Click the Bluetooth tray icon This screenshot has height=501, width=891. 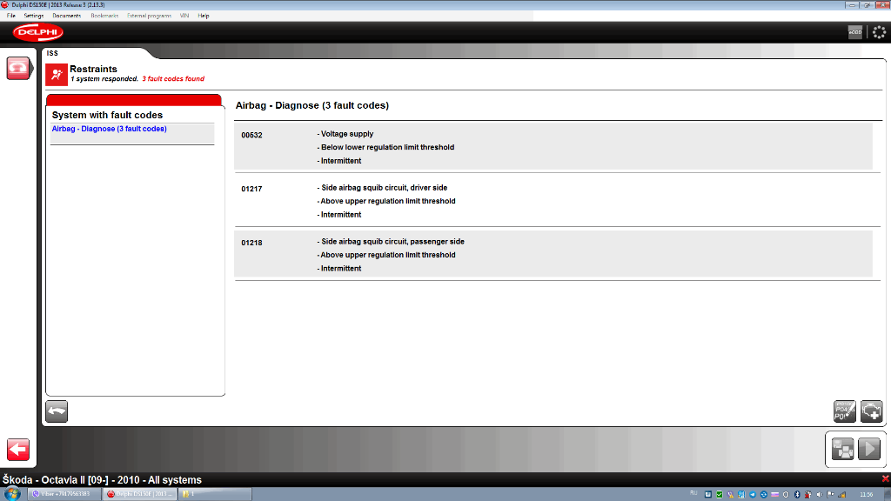click(x=797, y=494)
